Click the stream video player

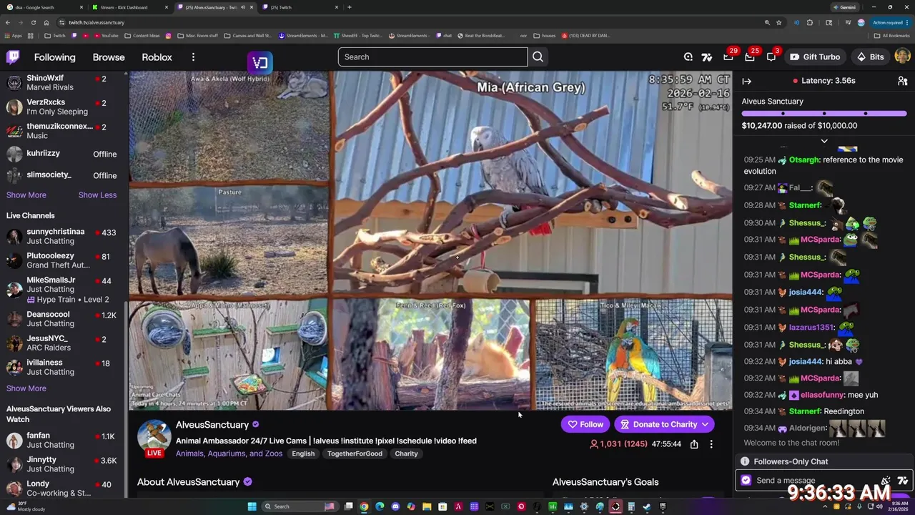430,240
